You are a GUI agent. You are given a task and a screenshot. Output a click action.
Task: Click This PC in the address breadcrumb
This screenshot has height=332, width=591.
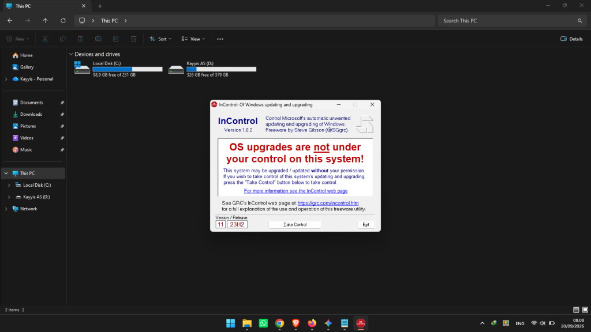click(109, 21)
